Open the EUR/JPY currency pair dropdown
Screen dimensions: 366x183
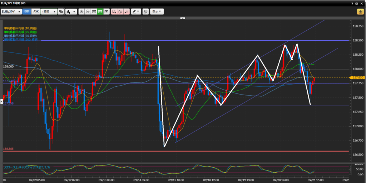click(x=11, y=11)
